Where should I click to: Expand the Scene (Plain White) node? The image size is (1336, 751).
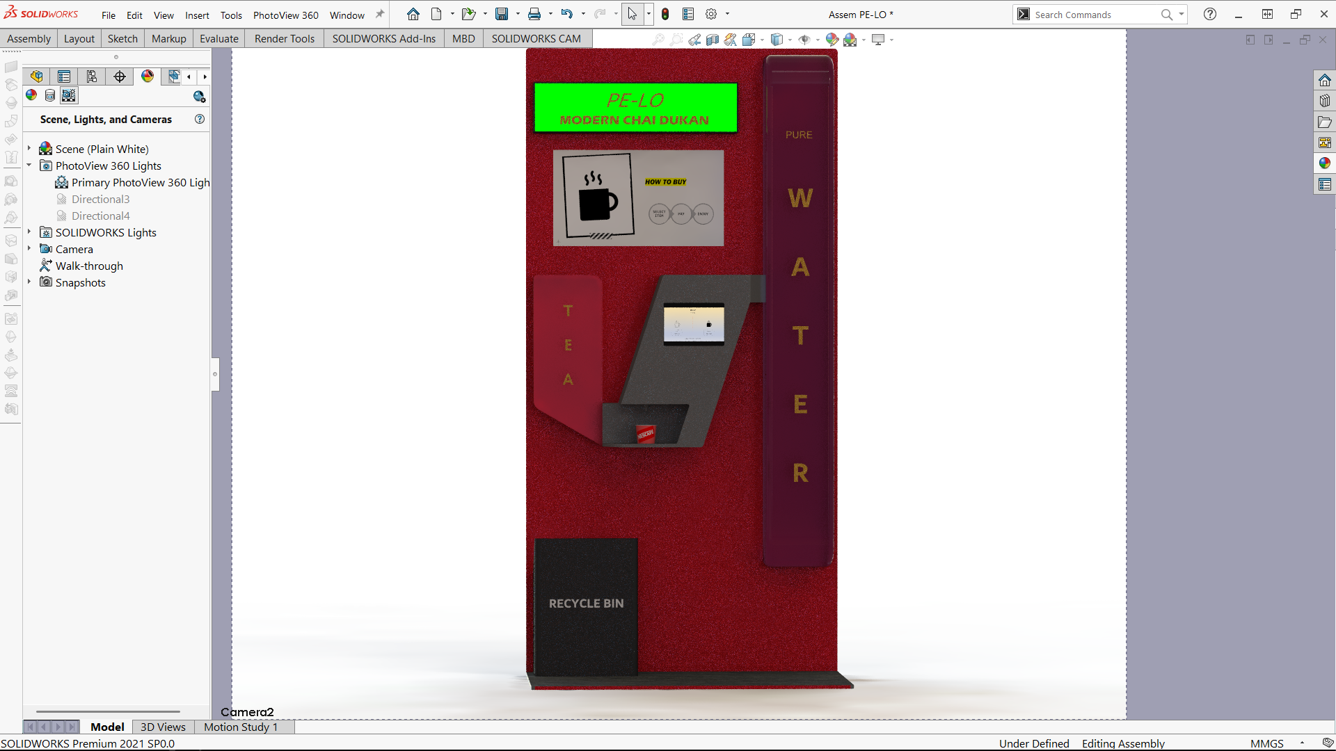(29, 148)
